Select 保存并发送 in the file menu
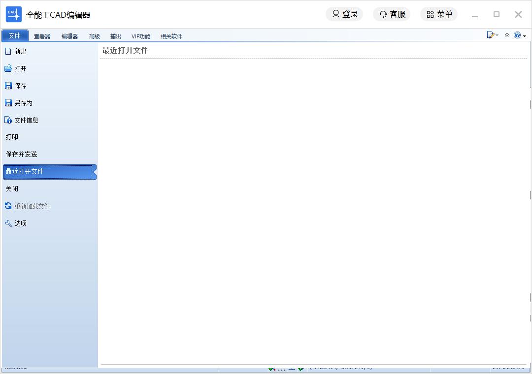 tap(22, 155)
